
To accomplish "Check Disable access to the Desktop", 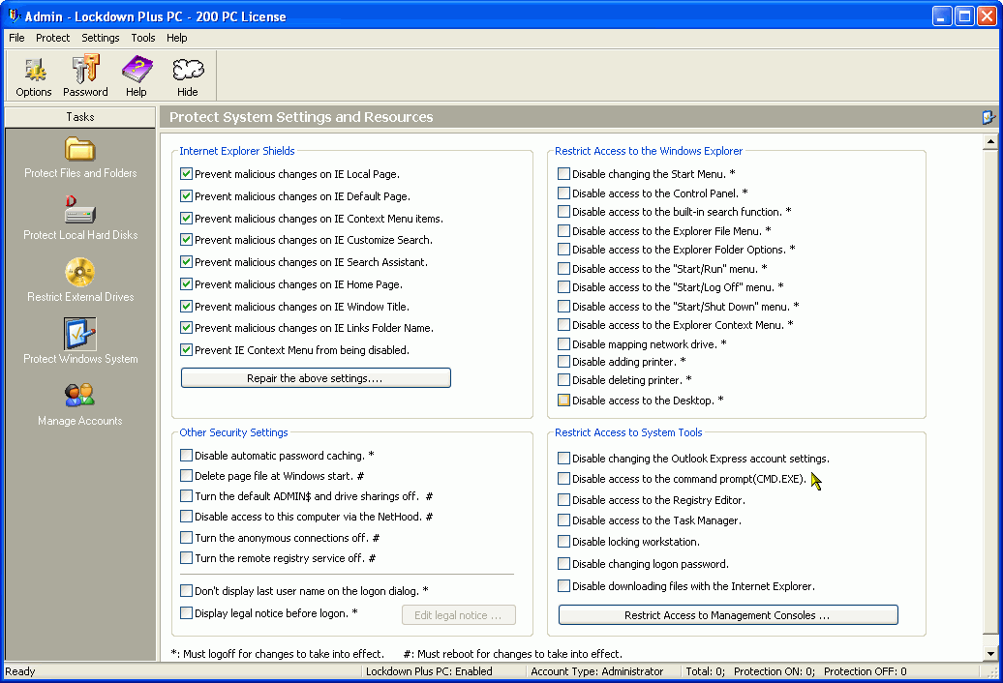I will pyautogui.click(x=563, y=400).
